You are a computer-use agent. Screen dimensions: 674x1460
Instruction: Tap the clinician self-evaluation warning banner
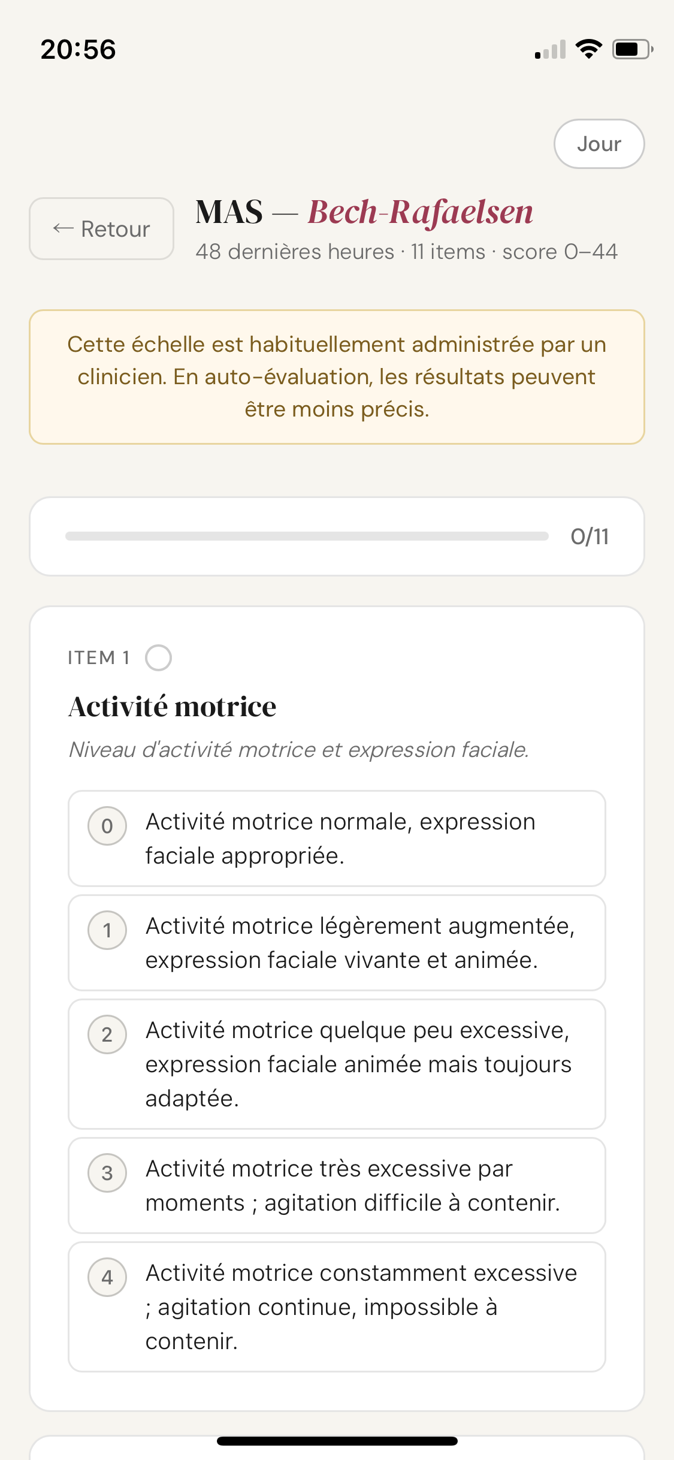point(337,377)
